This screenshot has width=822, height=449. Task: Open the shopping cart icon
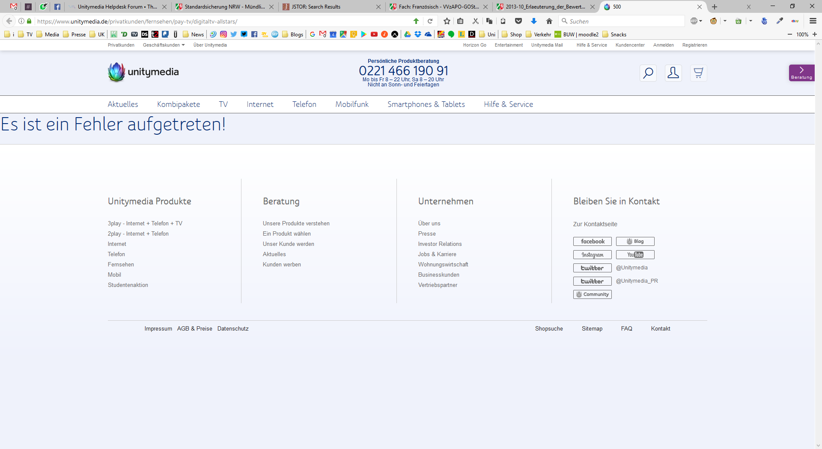[x=698, y=73]
